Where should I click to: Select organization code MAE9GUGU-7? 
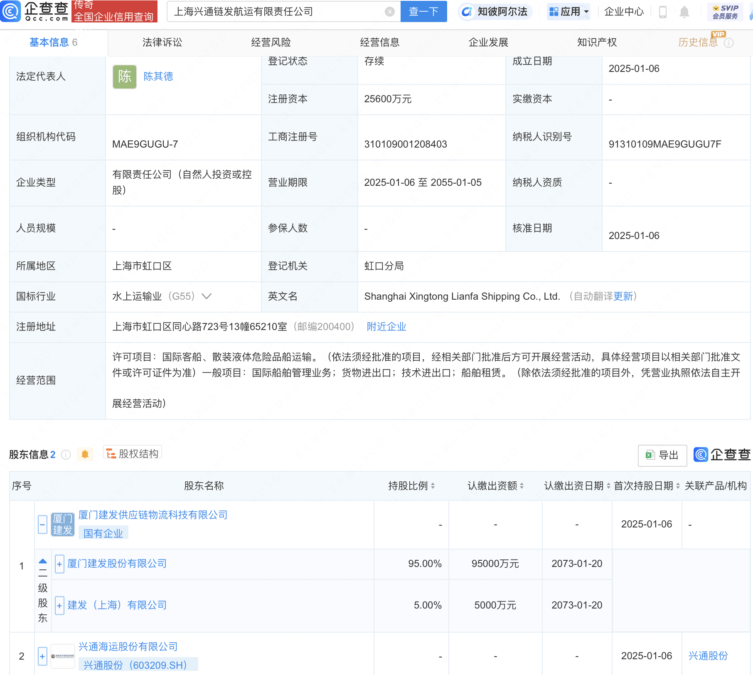[x=145, y=144]
